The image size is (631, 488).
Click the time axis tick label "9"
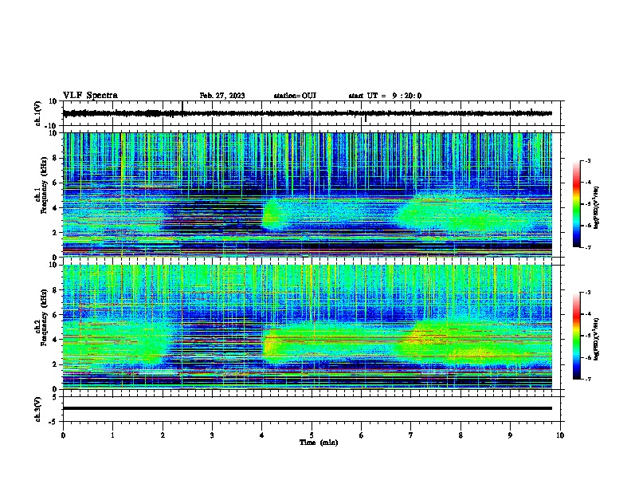coord(510,435)
